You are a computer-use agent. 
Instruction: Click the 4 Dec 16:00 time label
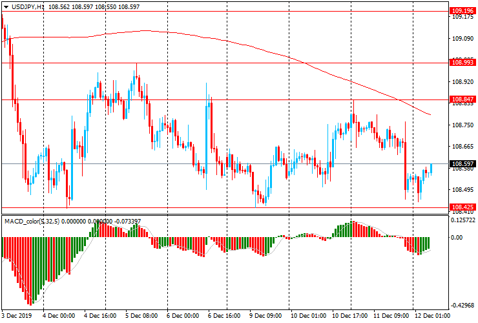click(101, 316)
